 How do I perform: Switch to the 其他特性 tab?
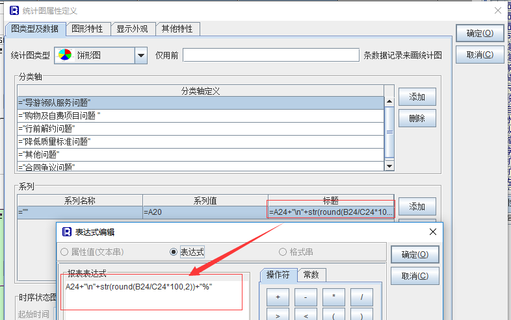(x=177, y=29)
